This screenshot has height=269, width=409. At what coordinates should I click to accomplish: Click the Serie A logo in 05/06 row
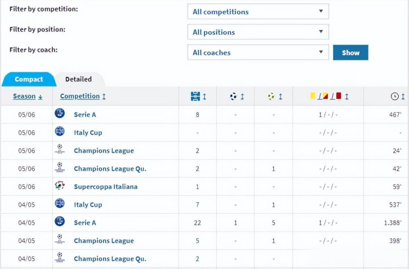click(x=60, y=114)
